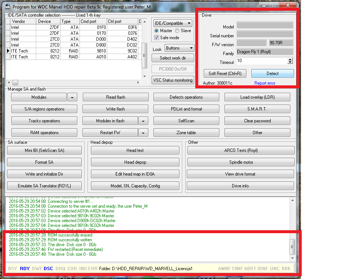Viewport: 355px width, 279px height.
Task: Click the Select work dir button
Action: 173,58
